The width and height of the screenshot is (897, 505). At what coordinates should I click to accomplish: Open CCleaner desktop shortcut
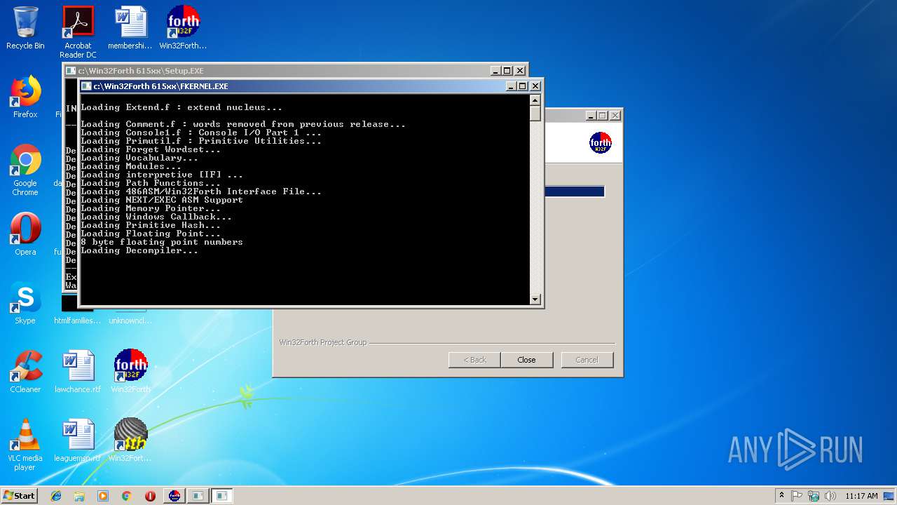tap(25, 372)
